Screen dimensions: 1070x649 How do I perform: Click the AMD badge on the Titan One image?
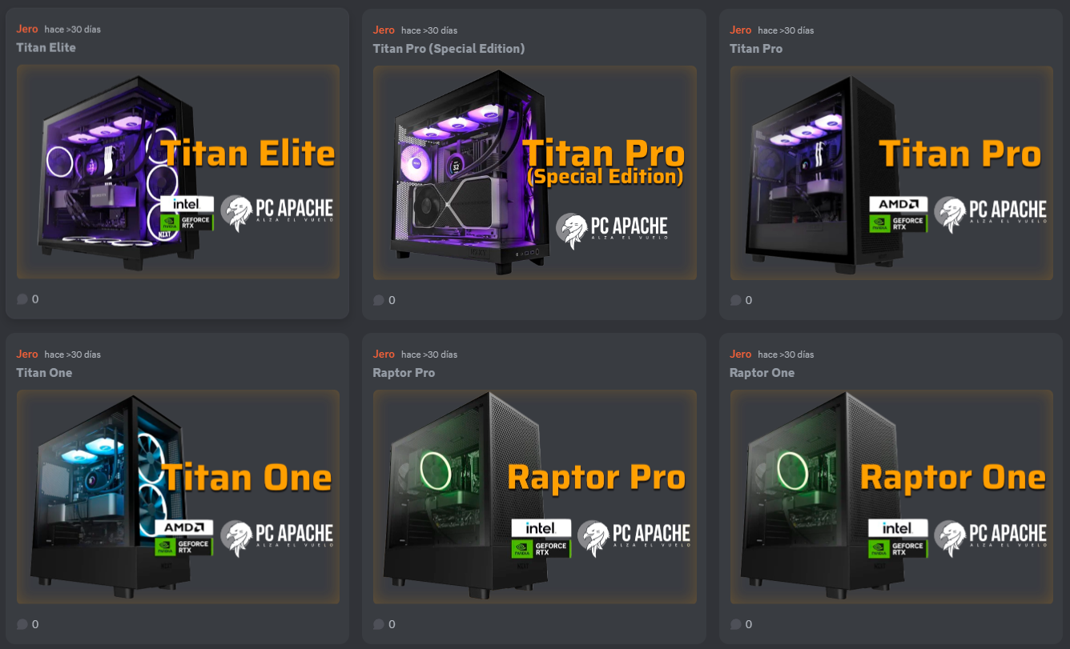pos(184,528)
